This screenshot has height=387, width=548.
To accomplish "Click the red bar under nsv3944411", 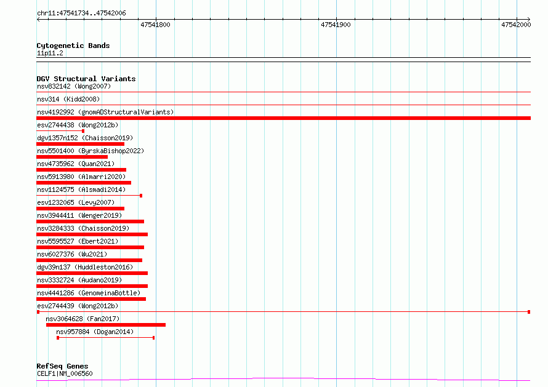I will click(x=90, y=221).
